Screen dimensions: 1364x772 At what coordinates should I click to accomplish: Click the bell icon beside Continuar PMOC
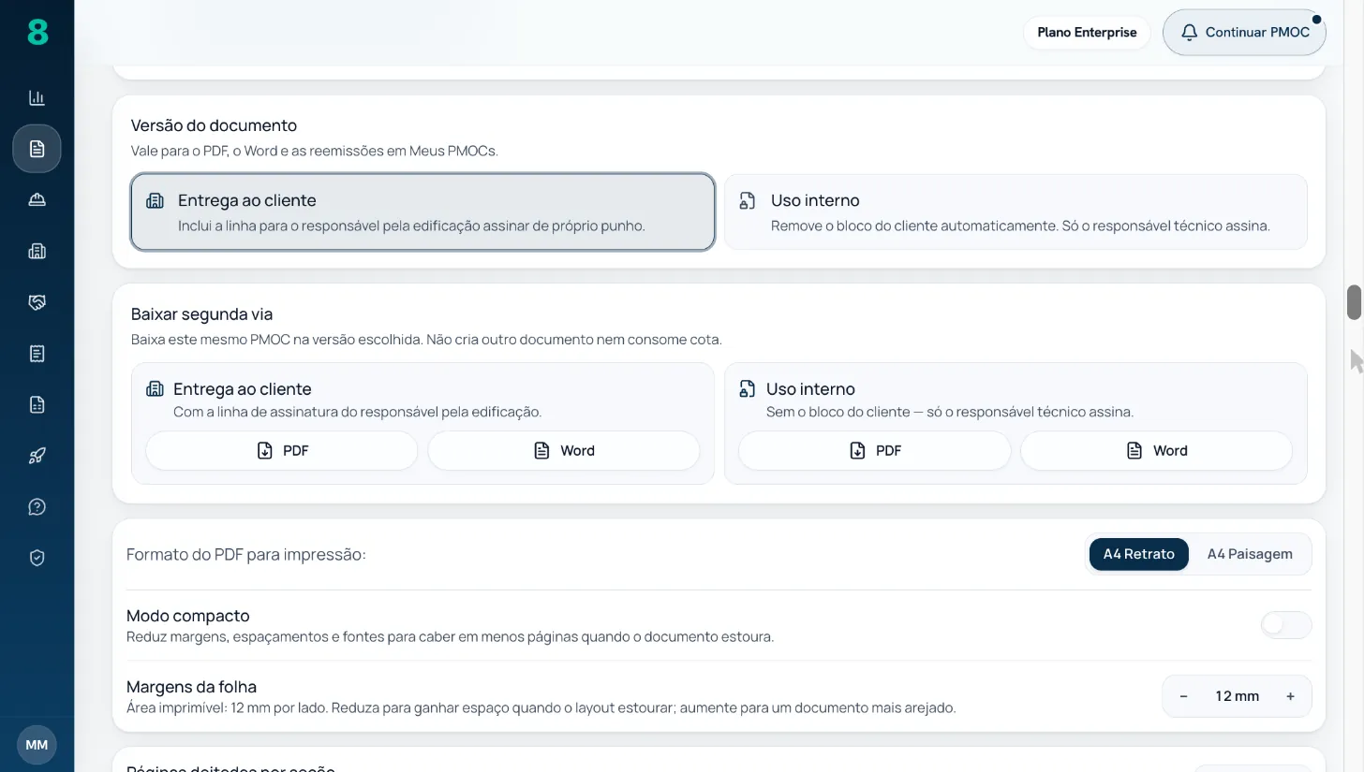(x=1189, y=33)
